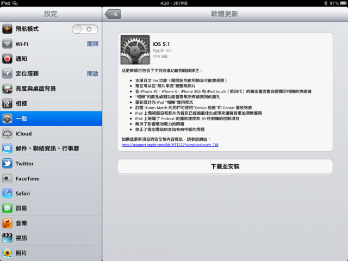The image size is (348, 261).
Task: Open 亮度與桌面背景 flower icon
Action: coord(7,89)
